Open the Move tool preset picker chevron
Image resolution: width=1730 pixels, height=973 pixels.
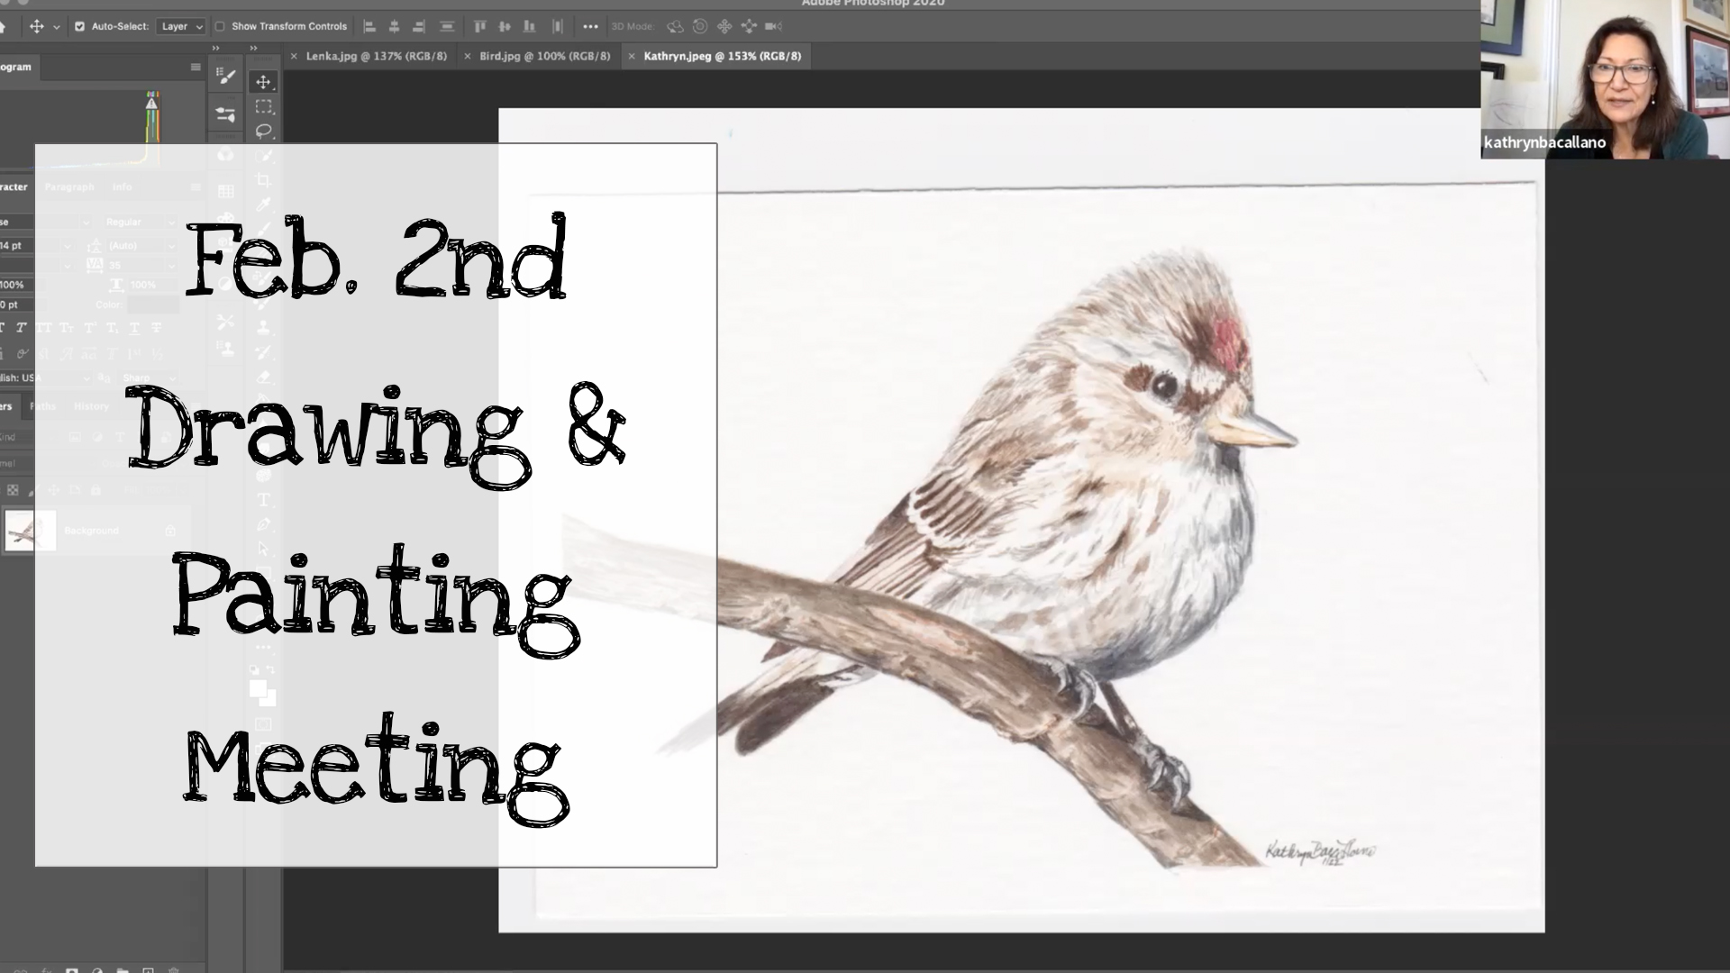point(57,27)
